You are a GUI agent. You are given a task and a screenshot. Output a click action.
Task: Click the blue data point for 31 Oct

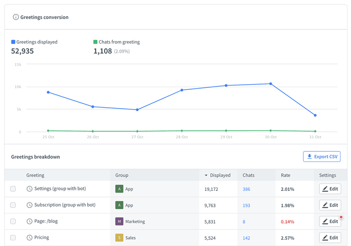(315, 115)
